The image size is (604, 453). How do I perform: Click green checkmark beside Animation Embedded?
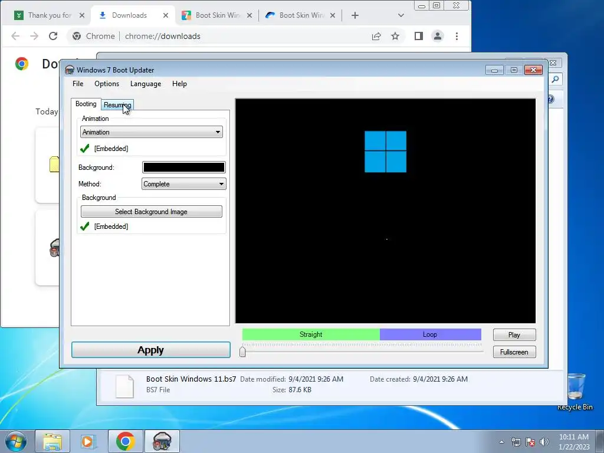click(x=85, y=148)
